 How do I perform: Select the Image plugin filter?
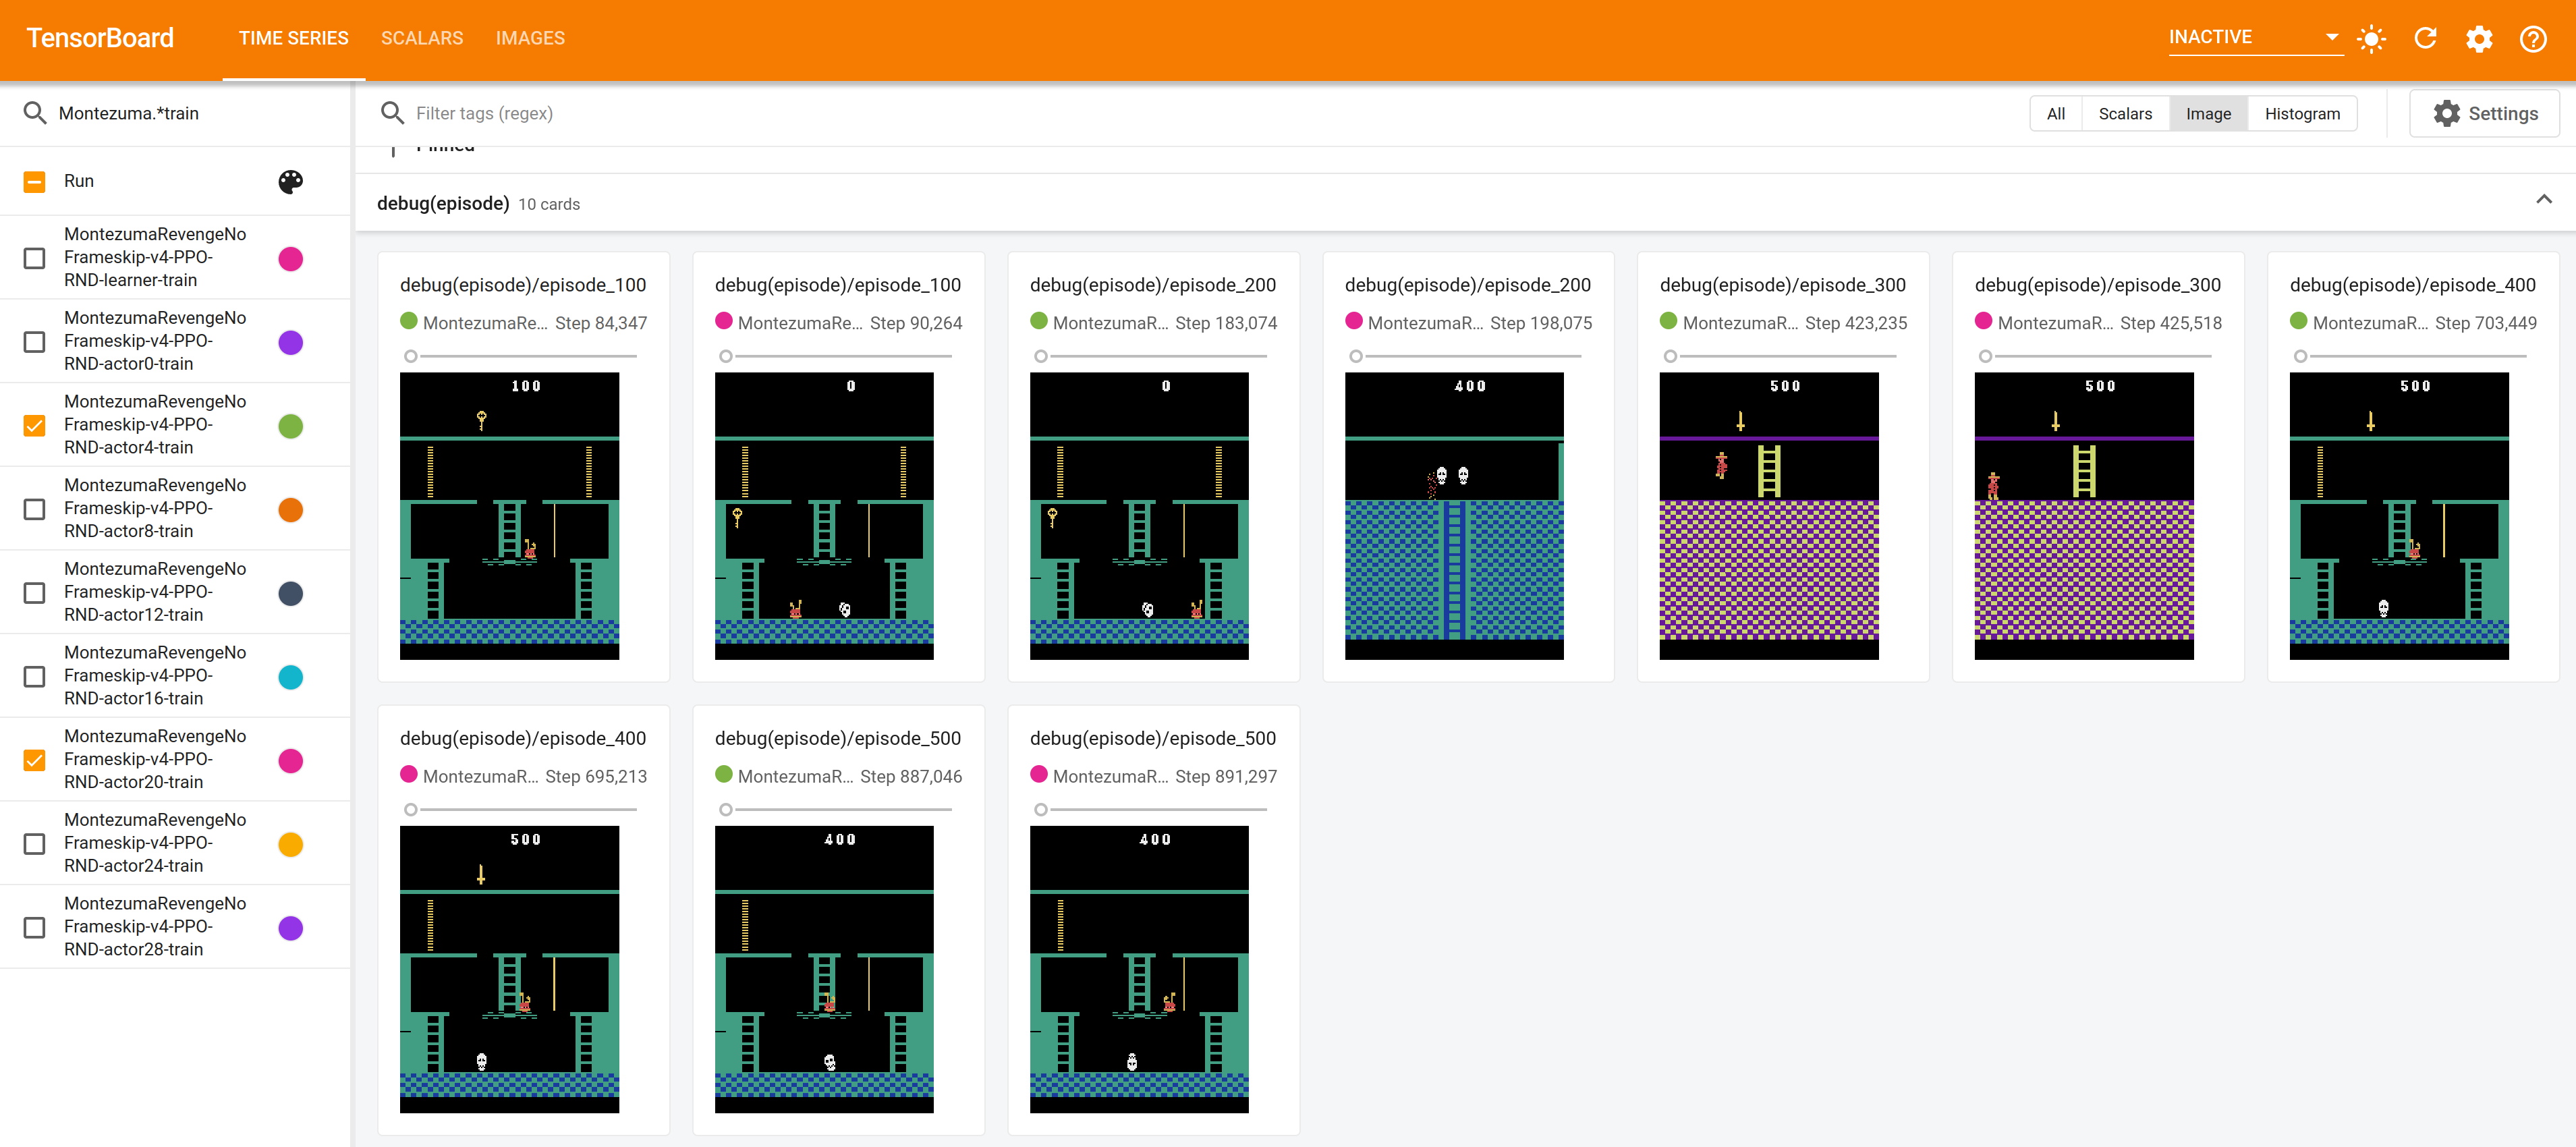[x=2208, y=114]
